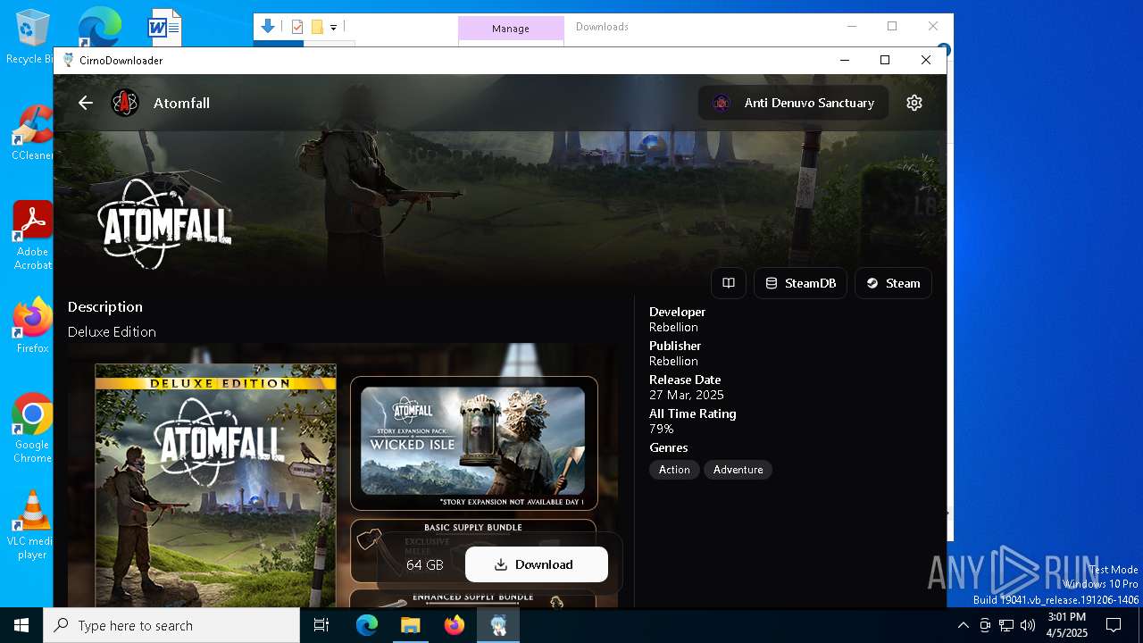
Task: Expand Explorer quick access toolbar dropdown
Action: [333, 28]
